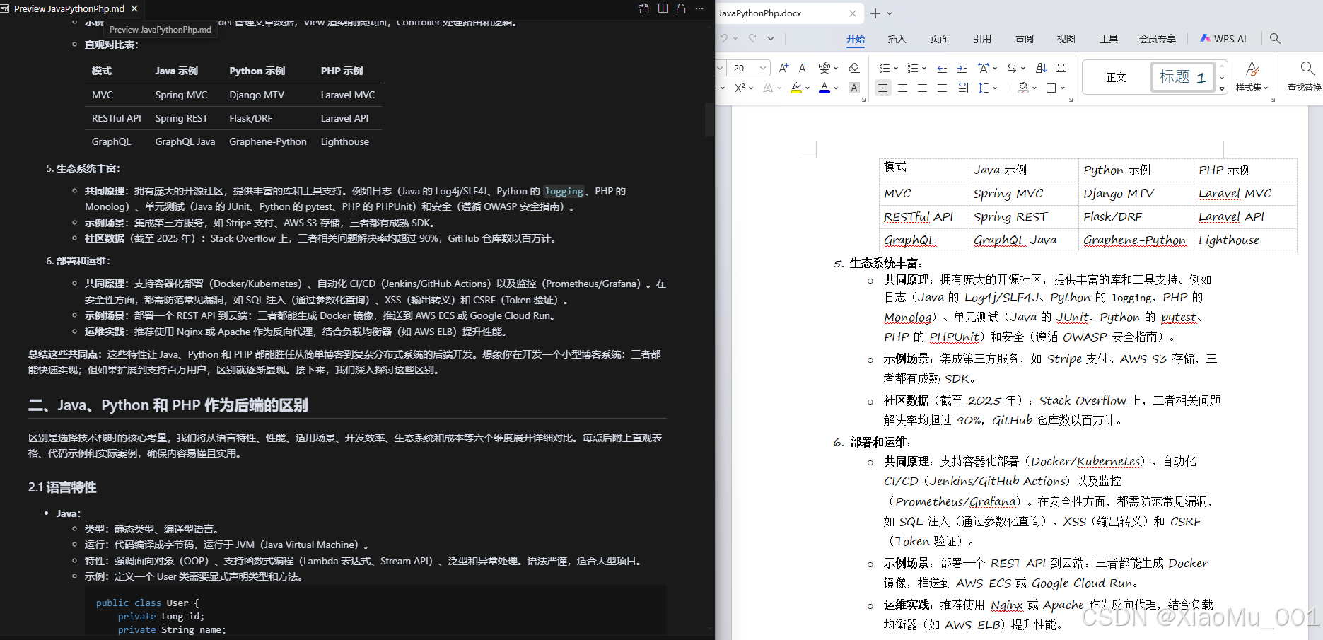The height and width of the screenshot is (640, 1323).
Task: Click the superscript X² icon
Action: [x=740, y=88]
